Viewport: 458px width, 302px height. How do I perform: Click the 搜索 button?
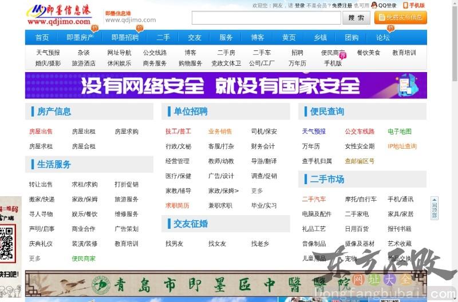click(x=356, y=18)
